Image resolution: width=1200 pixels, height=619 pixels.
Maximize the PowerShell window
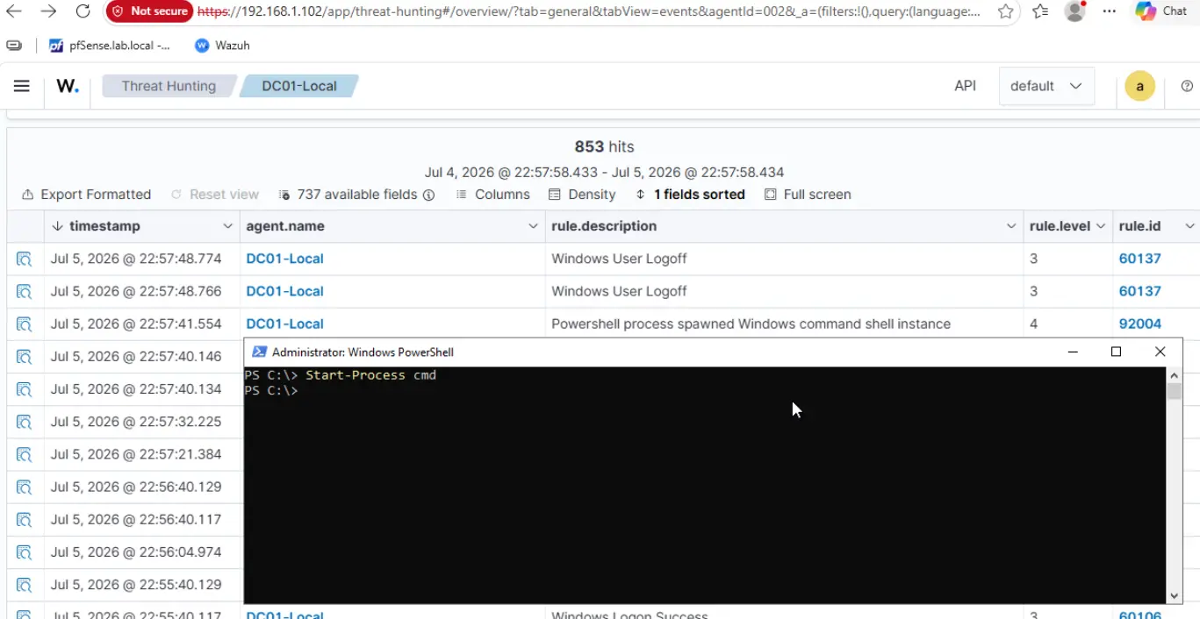point(1116,352)
